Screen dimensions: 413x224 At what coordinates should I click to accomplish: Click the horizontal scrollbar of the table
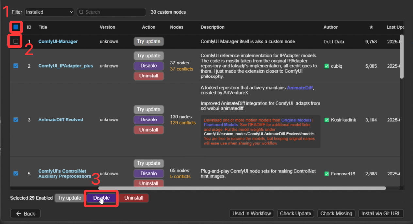point(242,188)
